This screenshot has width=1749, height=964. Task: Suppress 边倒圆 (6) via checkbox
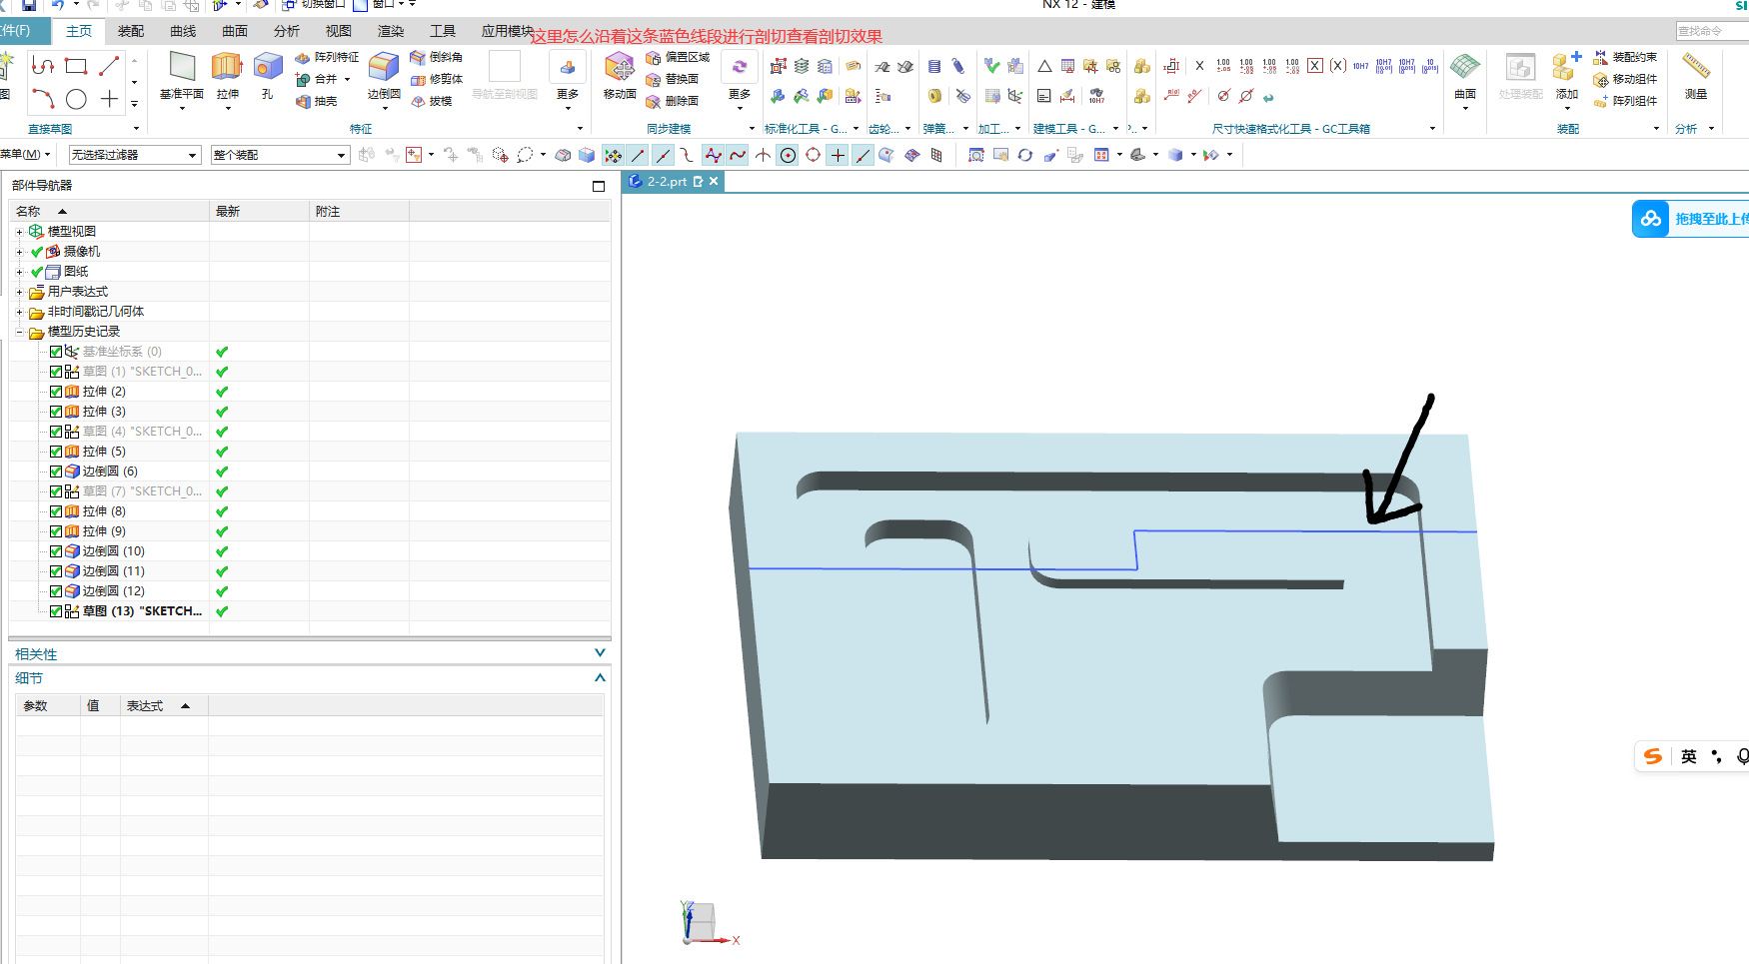pos(56,472)
